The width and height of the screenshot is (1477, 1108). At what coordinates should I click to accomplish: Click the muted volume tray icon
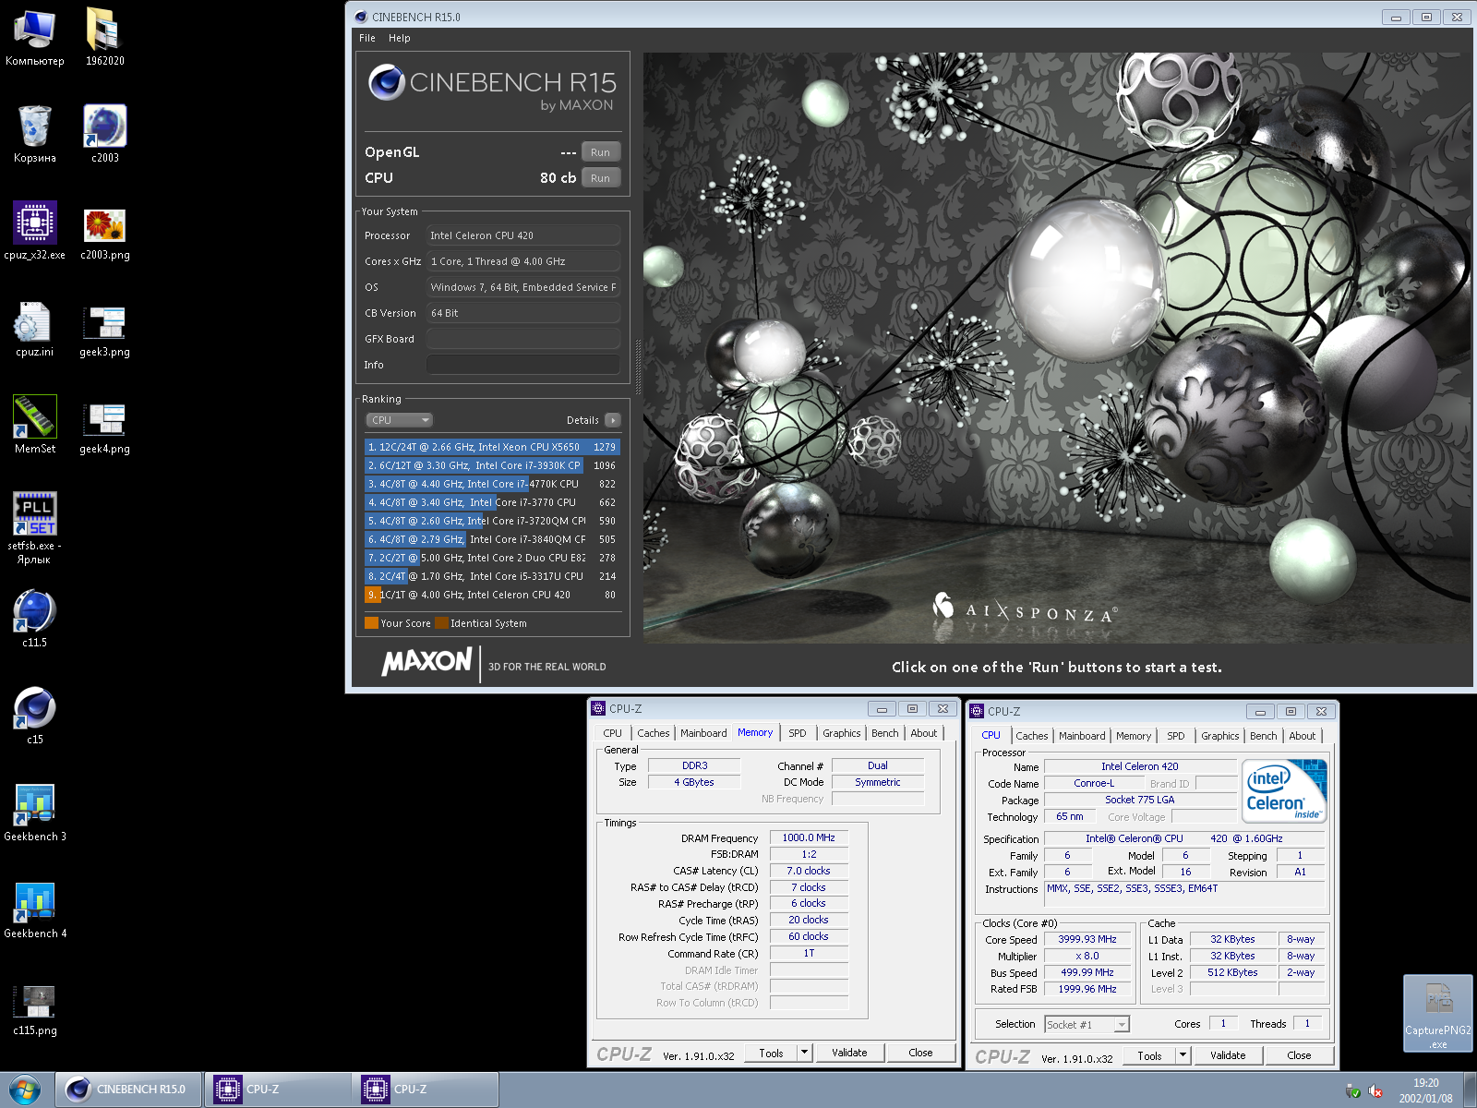(x=1375, y=1090)
